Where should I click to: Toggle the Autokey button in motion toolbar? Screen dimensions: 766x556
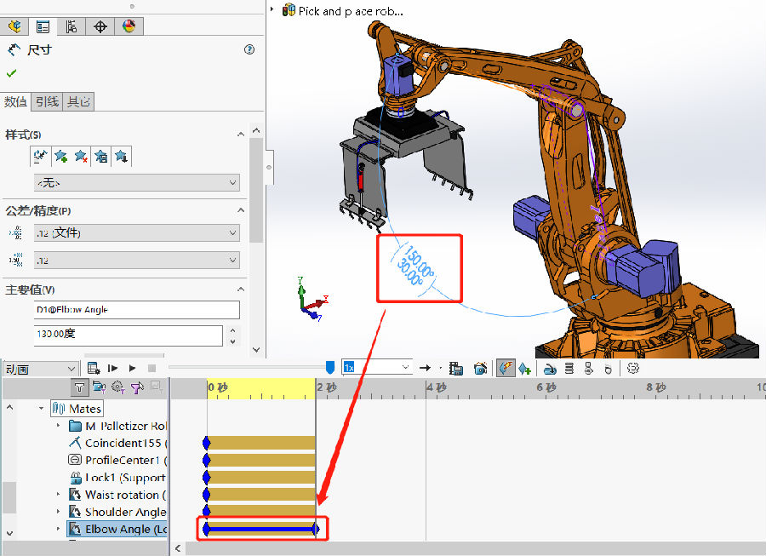point(506,368)
